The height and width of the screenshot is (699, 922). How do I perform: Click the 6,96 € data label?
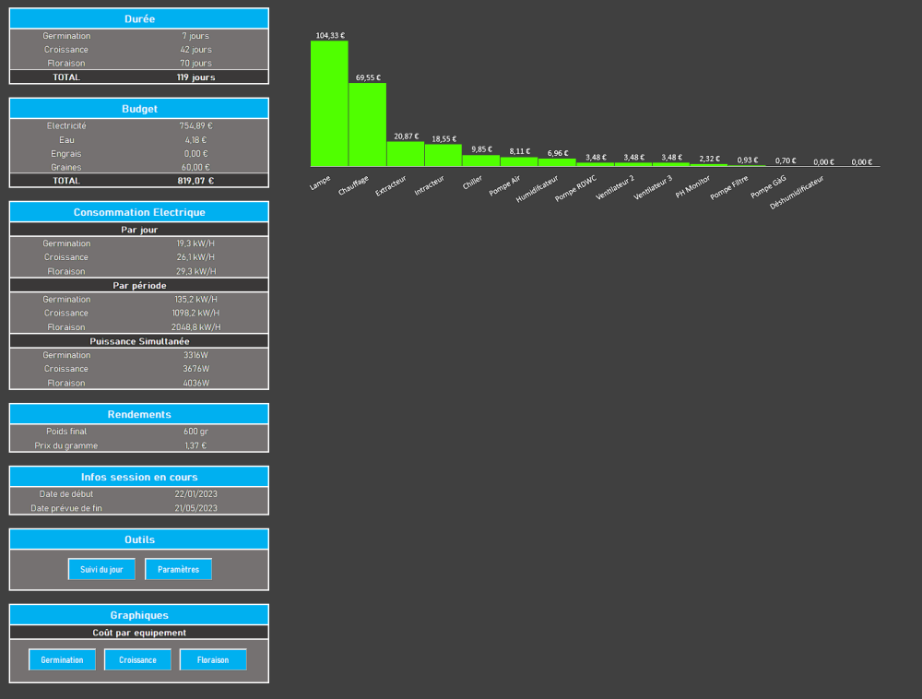558,153
